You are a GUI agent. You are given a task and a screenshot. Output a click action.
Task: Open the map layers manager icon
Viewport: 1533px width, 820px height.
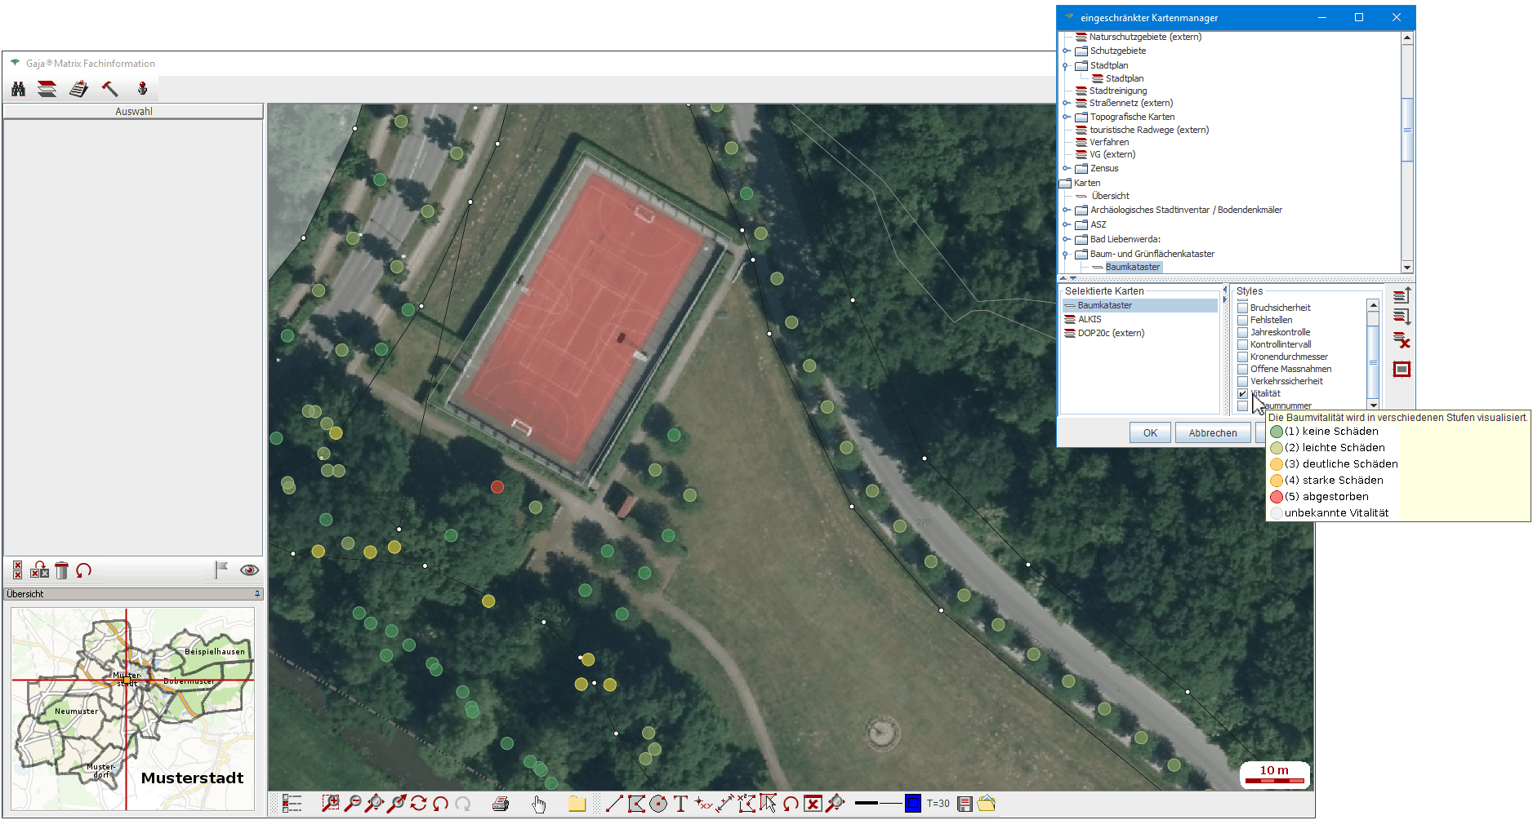point(47,89)
